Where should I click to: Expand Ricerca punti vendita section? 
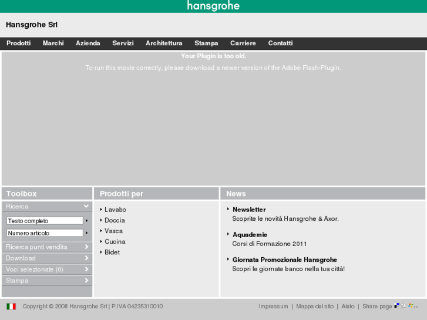pyautogui.click(x=47, y=247)
